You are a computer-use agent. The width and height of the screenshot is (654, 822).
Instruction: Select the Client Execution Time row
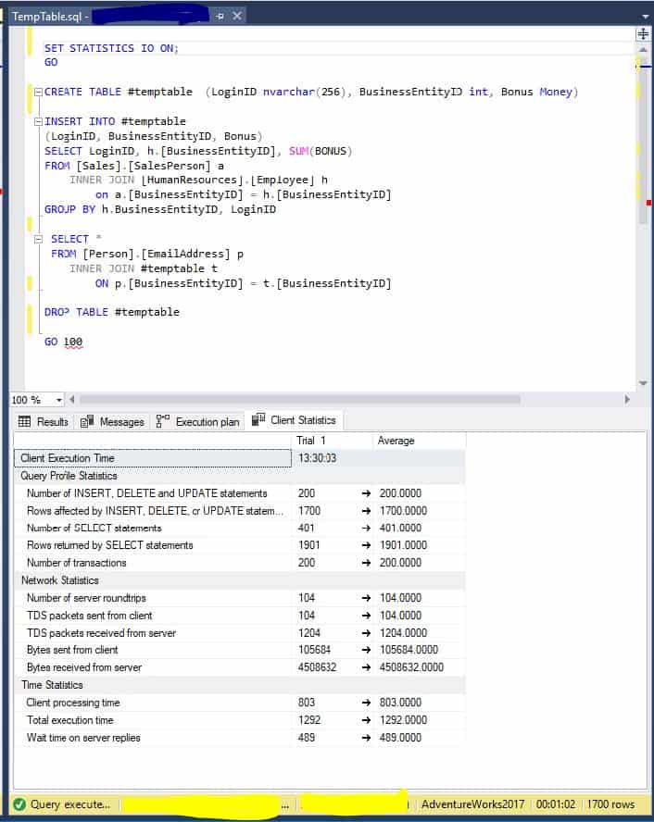point(239,458)
